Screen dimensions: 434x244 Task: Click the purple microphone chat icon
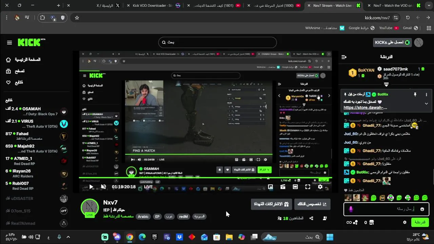pos(351,209)
